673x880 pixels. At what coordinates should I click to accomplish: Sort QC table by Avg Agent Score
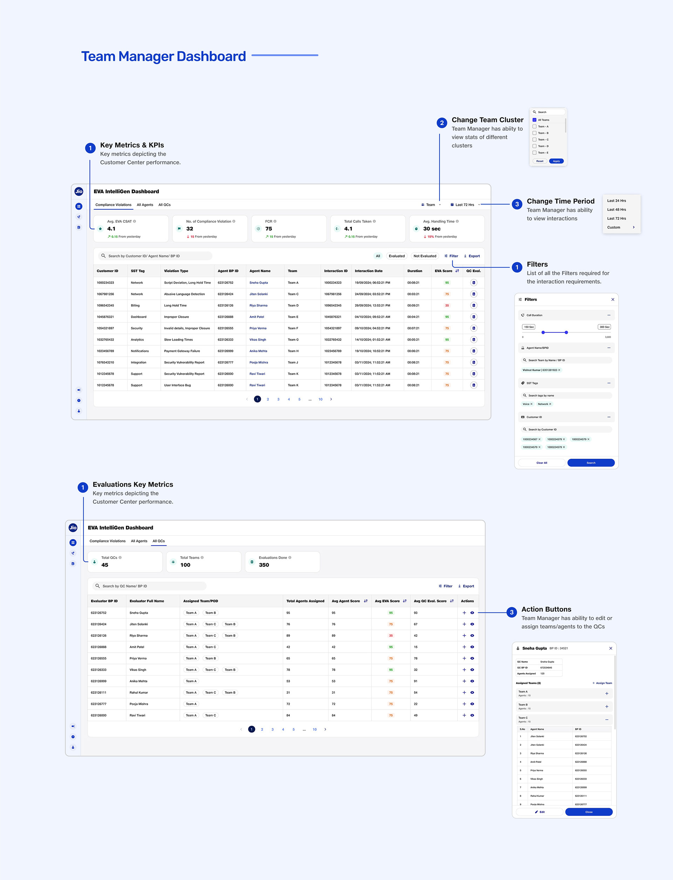click(366, 601)
